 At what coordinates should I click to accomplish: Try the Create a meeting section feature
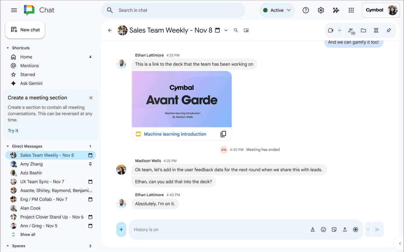(13, 130)
